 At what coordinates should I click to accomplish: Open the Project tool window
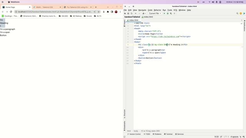pos(125,23)
